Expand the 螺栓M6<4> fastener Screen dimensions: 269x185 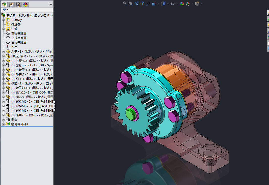(x=3, y=111)
